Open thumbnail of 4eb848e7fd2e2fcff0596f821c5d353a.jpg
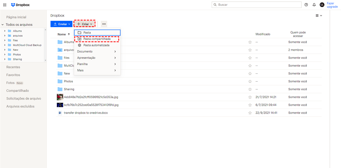 click(x=60, y=97)
